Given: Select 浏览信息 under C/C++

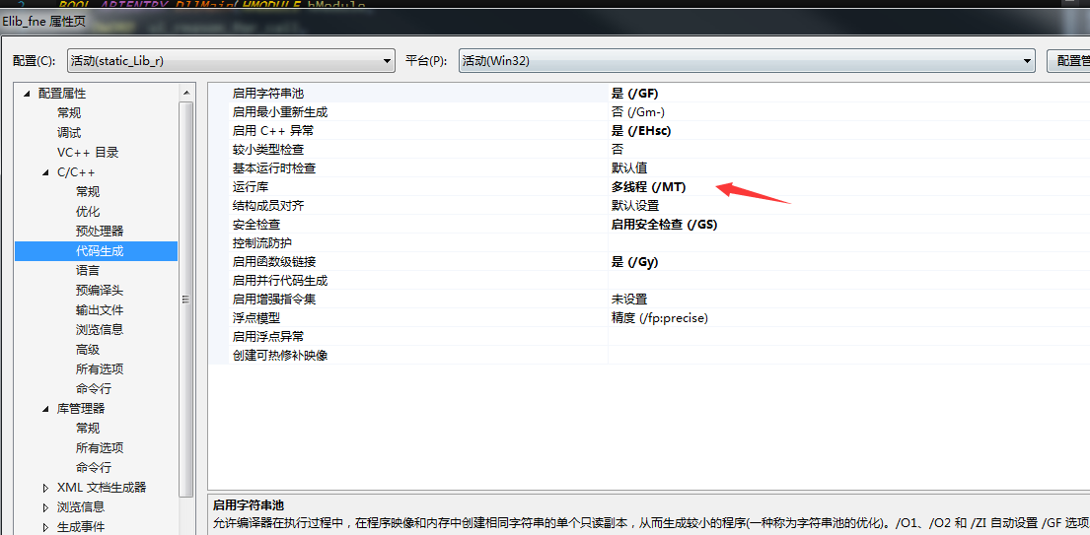Looking at the screenshot, I should click(x=100, y=330).
